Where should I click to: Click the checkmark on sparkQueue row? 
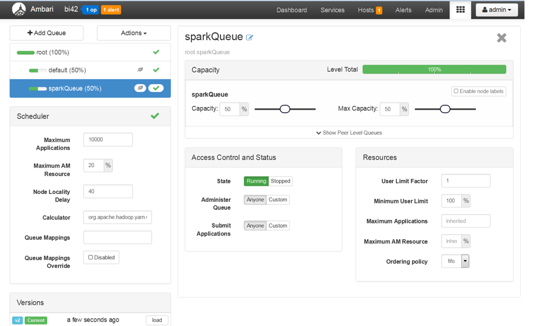pyautogui.click(x=156, y=88)
